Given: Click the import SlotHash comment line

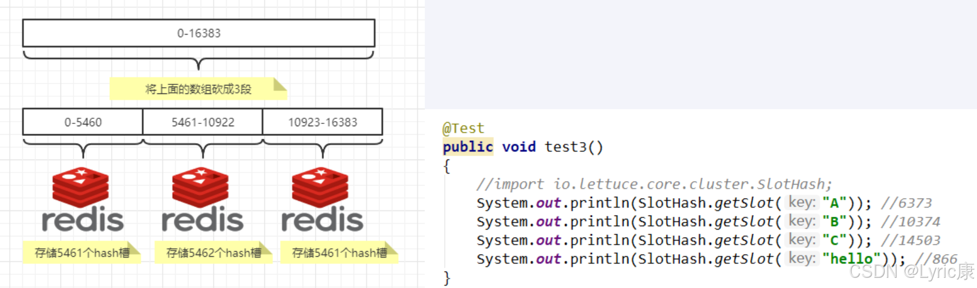Looking at the screenshot, I should coord(654,184).
